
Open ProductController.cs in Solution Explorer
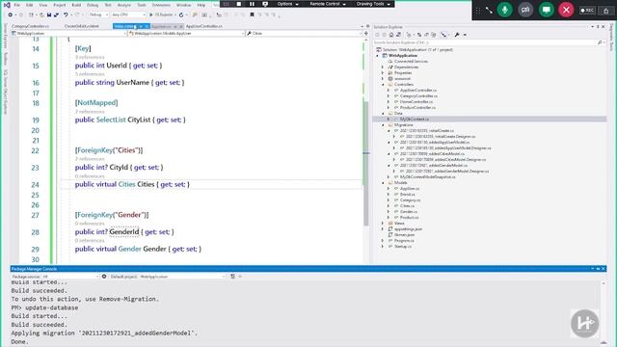click(417, 107)
